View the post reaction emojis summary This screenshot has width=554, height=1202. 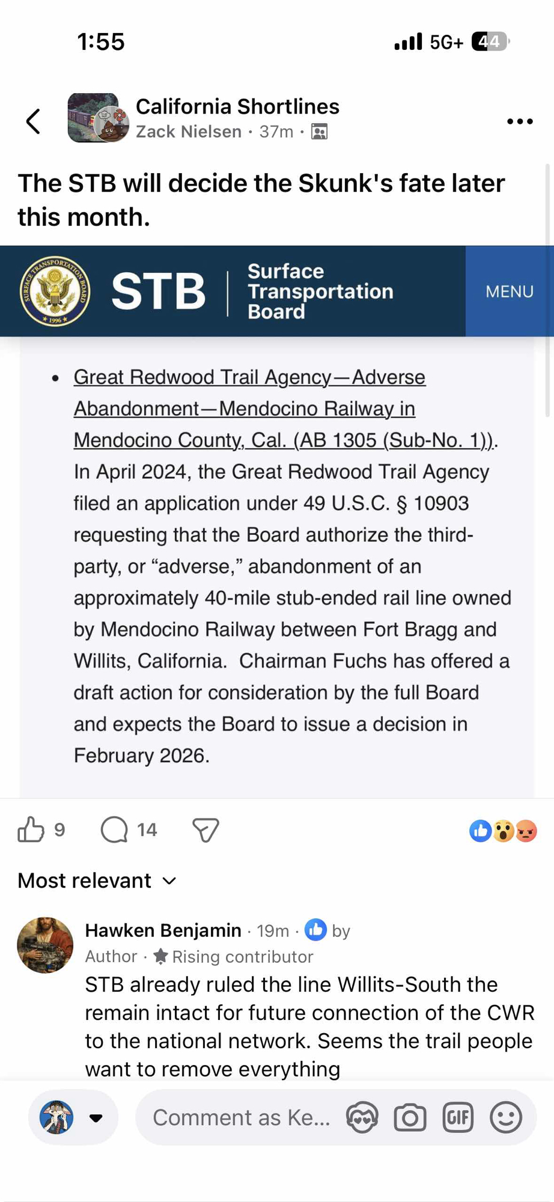(503, 831)
